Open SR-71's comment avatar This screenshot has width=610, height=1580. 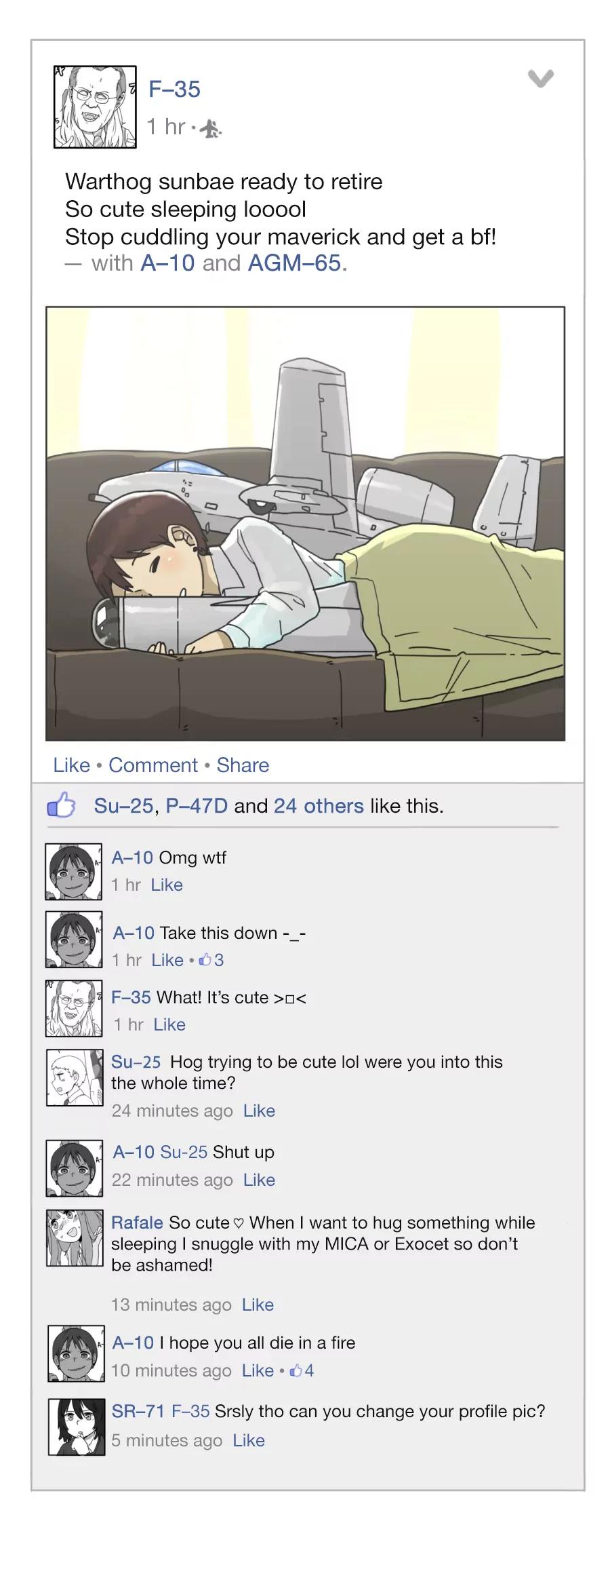(x=77, y=1426)
